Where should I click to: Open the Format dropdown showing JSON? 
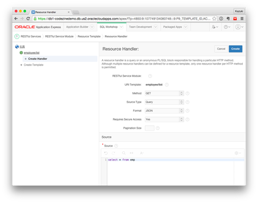click(165, 111)
